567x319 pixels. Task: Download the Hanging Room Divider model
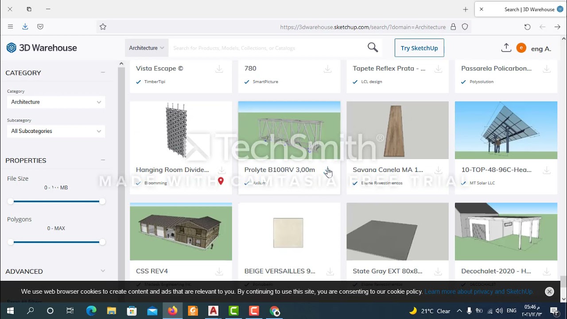click(x=221, y=170)
